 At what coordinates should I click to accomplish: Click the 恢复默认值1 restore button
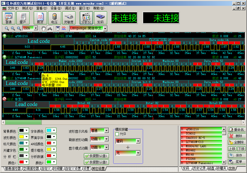[x=96, y=156]
